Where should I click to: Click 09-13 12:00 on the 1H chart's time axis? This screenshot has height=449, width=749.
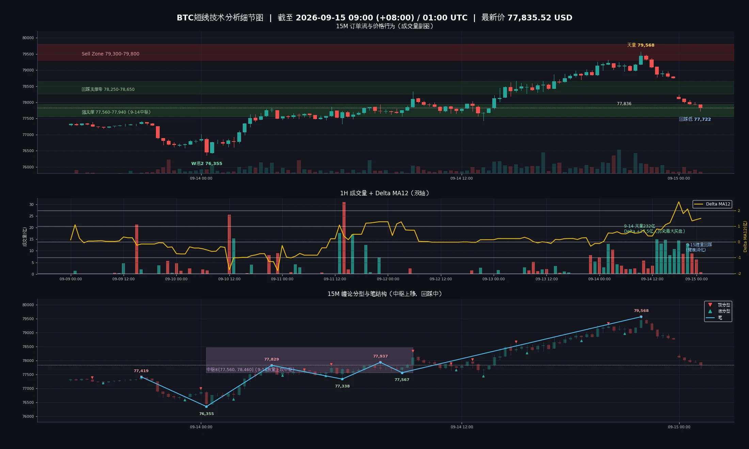[x=547, y=279]
